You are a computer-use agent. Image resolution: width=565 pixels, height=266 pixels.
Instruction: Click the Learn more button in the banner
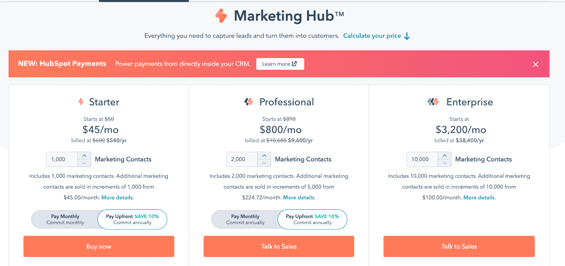(x=280, y=64)
